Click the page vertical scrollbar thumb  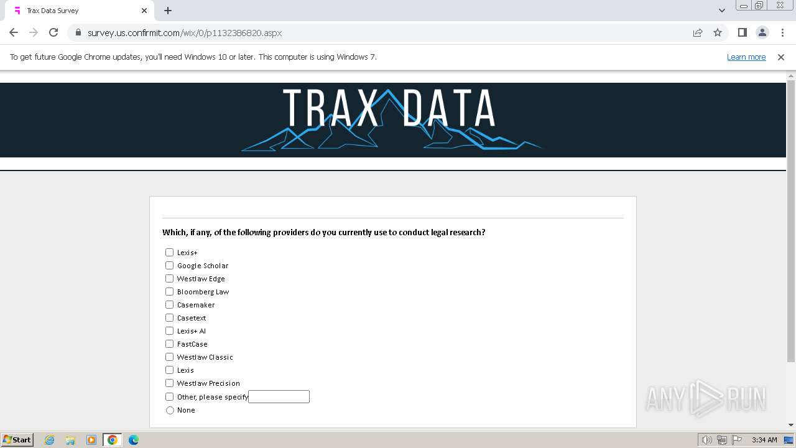(791, 221)
